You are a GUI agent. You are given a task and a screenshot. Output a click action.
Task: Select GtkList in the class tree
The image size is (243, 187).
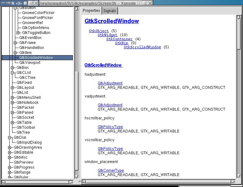click(x=22, y=93)
